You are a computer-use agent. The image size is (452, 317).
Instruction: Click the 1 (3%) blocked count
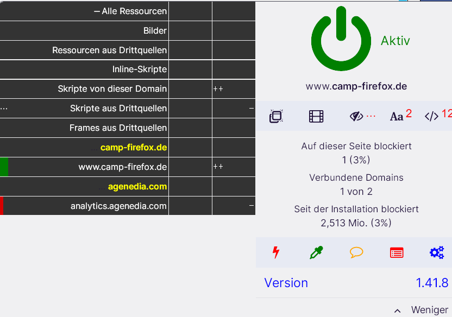point(356,160)
